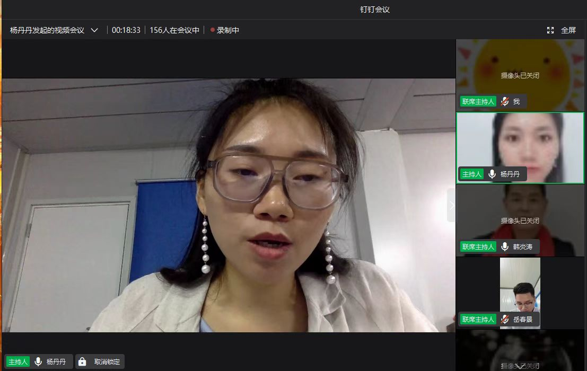Click the fullscreen expand icon
Image resolution: width=587 pixels, height=371 pixels.
point(550,30)
